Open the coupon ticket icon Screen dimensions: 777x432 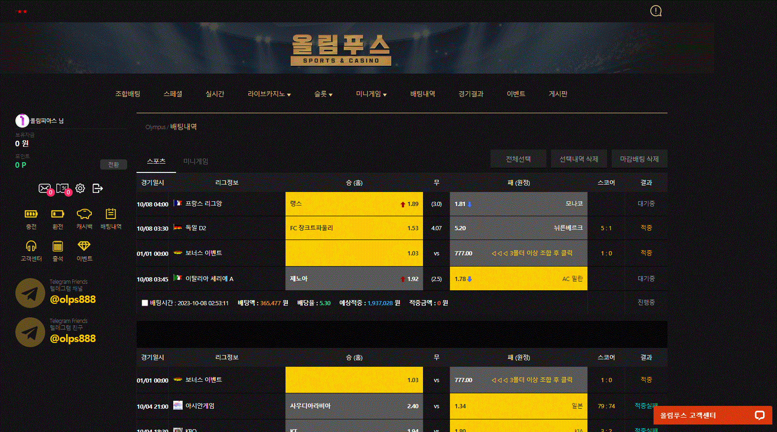62,188
